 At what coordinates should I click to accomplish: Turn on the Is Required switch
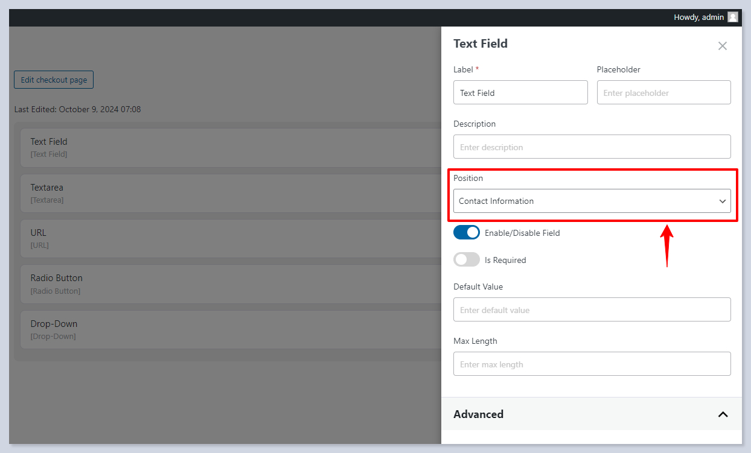click(467, 260)
